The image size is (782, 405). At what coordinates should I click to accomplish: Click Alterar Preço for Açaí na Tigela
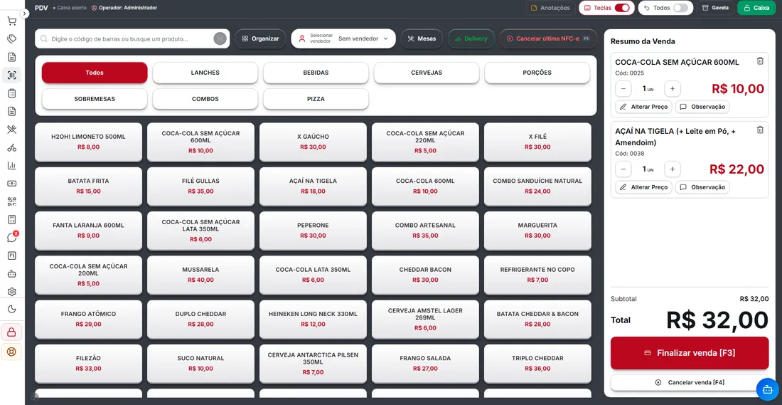coord(644,187)
